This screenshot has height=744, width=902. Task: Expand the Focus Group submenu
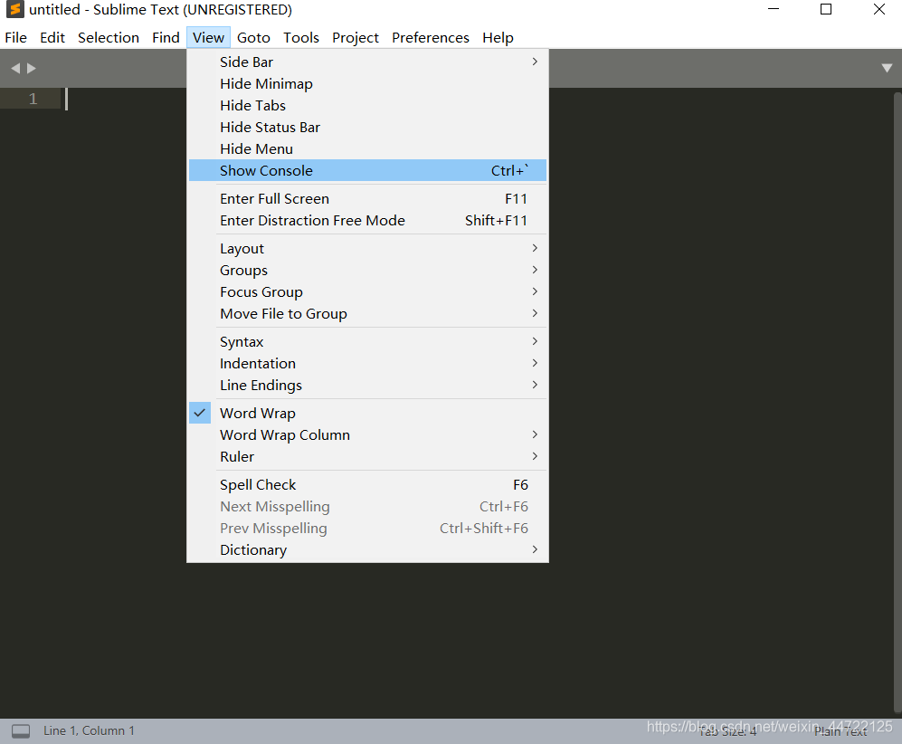(367, 291)
